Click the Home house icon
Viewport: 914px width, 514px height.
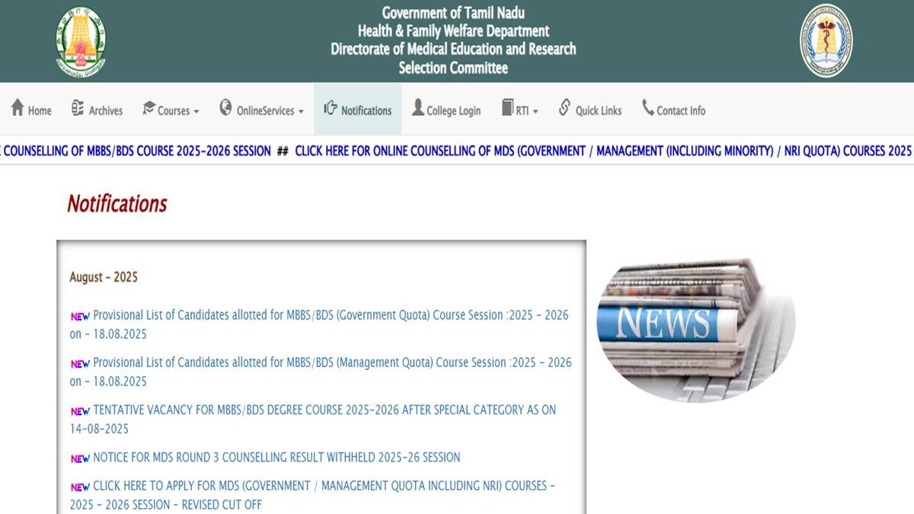coord(18,108)
